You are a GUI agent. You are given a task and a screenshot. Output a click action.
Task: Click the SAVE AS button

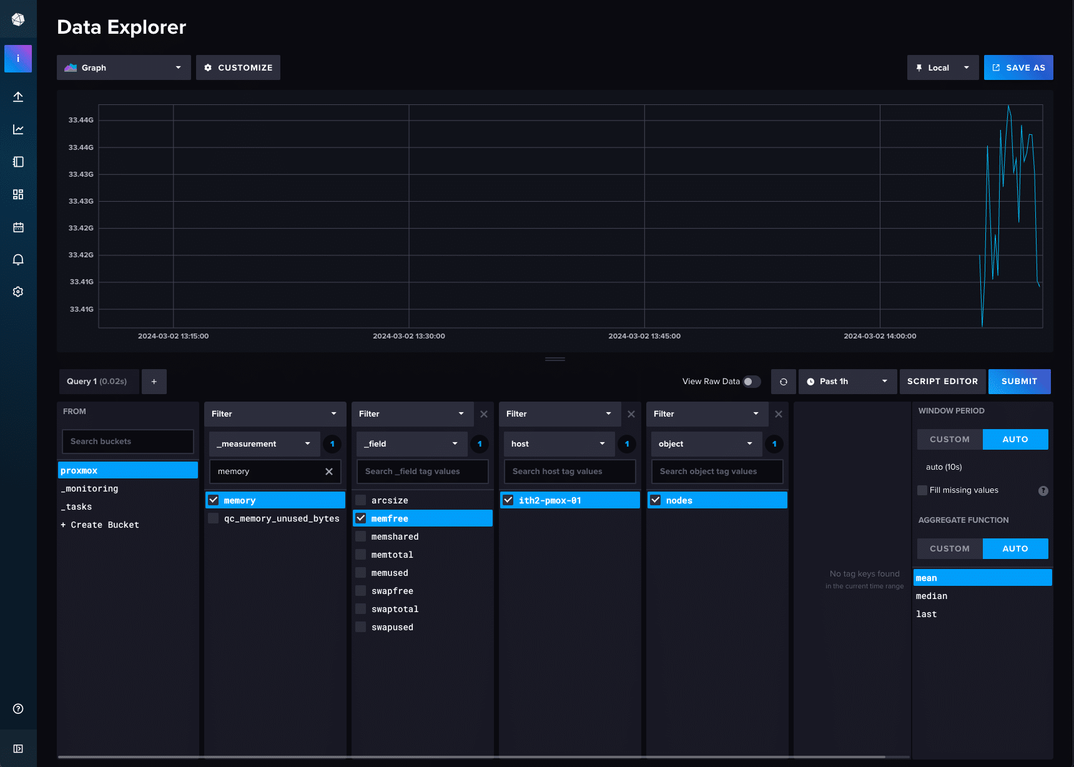[x=1018, y=67]
